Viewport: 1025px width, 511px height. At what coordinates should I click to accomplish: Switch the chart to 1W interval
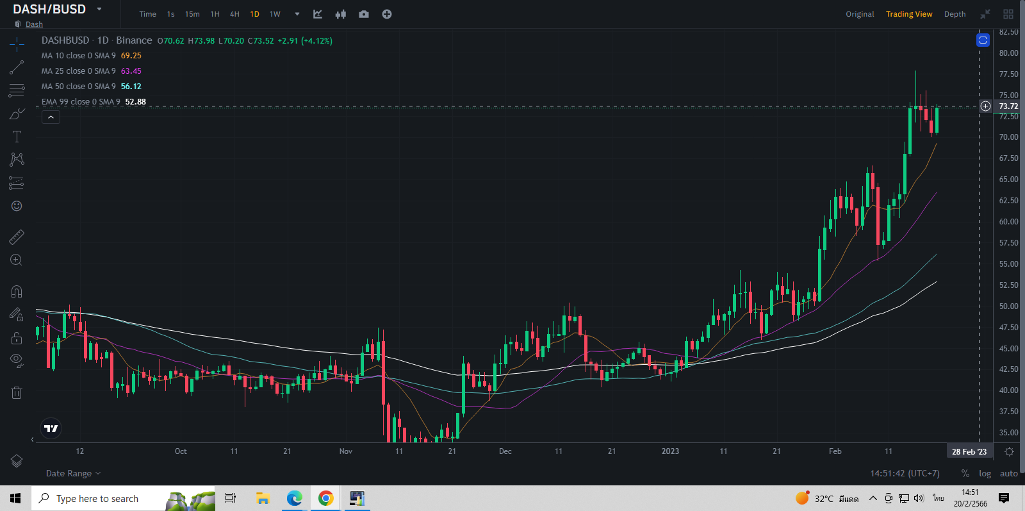pos(275,14)
